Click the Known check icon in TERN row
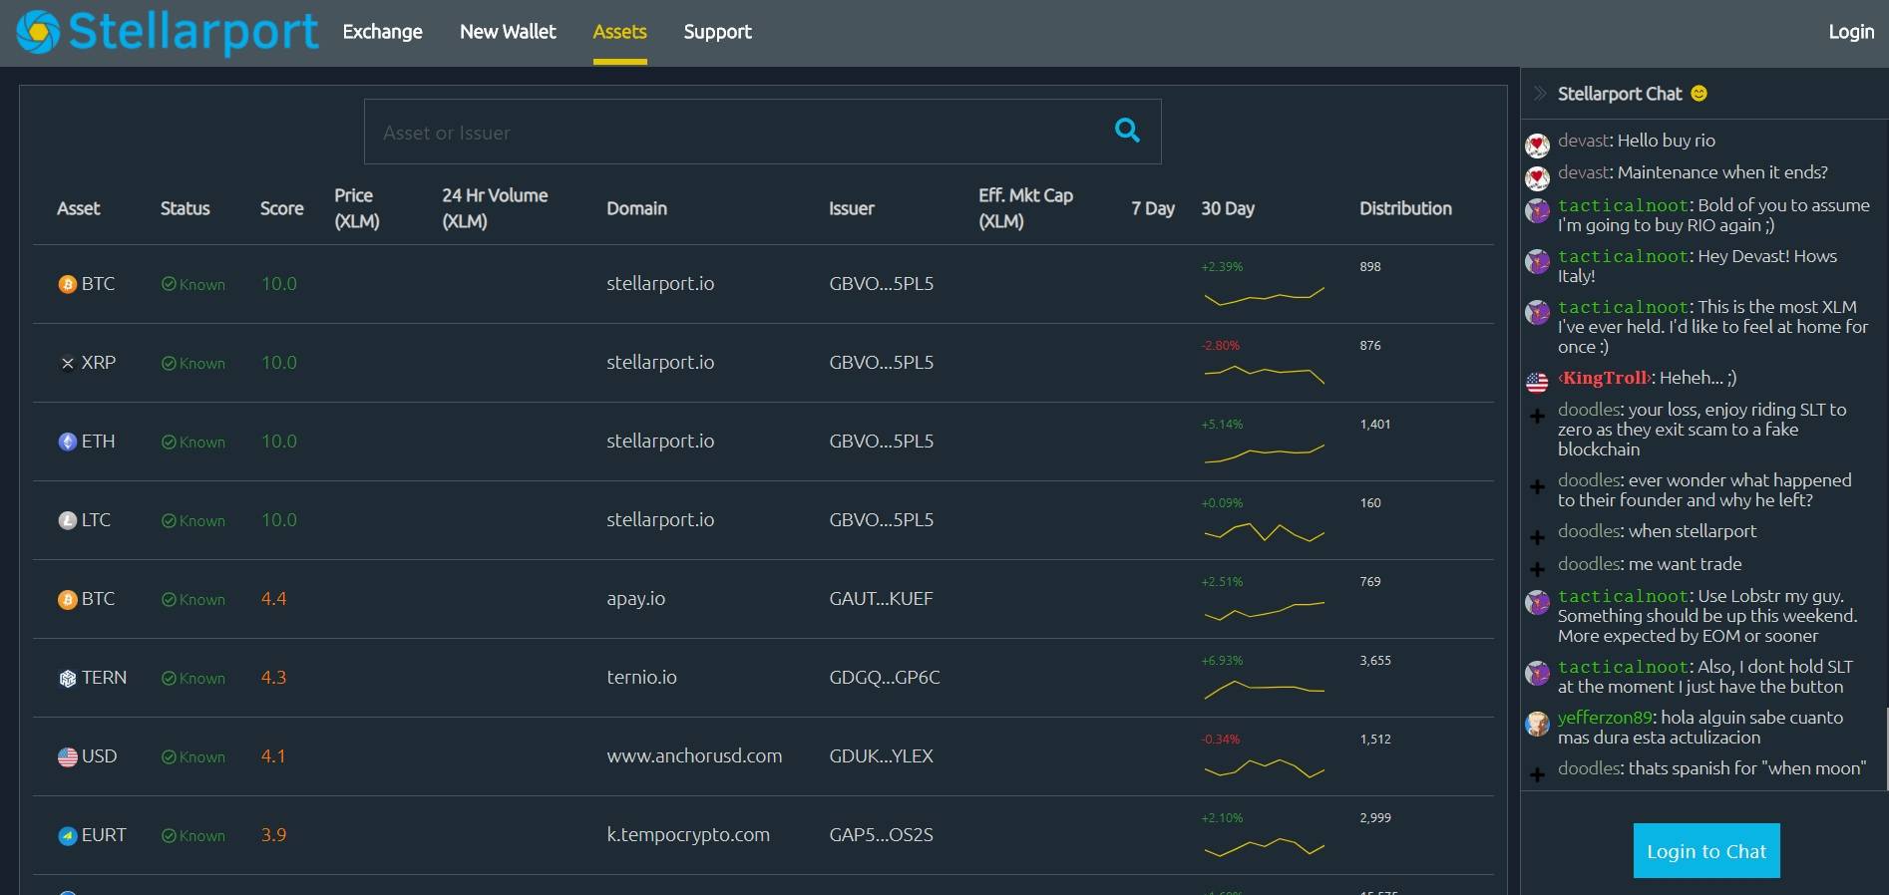 click(x=169, y=679)
